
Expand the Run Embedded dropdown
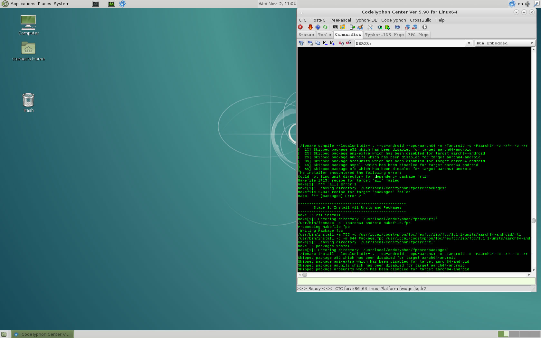pos(505,43)
